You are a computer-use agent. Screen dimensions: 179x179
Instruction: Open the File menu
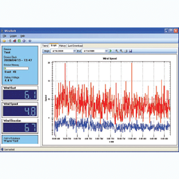pos(4,36)
